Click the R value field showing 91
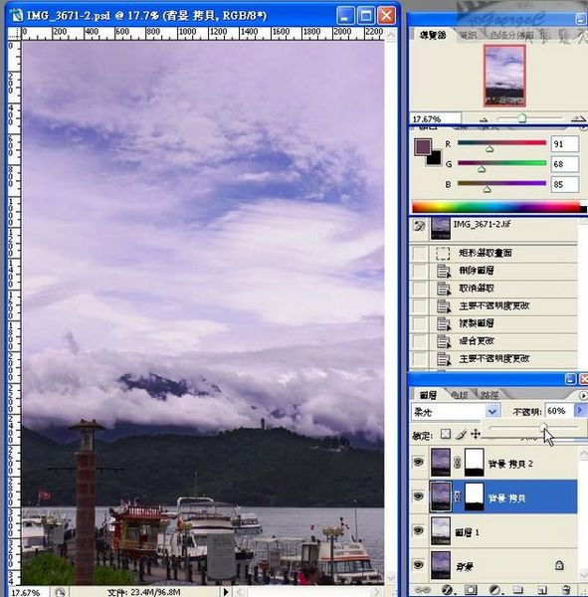The height and width of the screenshot is (597, 588). (565, 144)
